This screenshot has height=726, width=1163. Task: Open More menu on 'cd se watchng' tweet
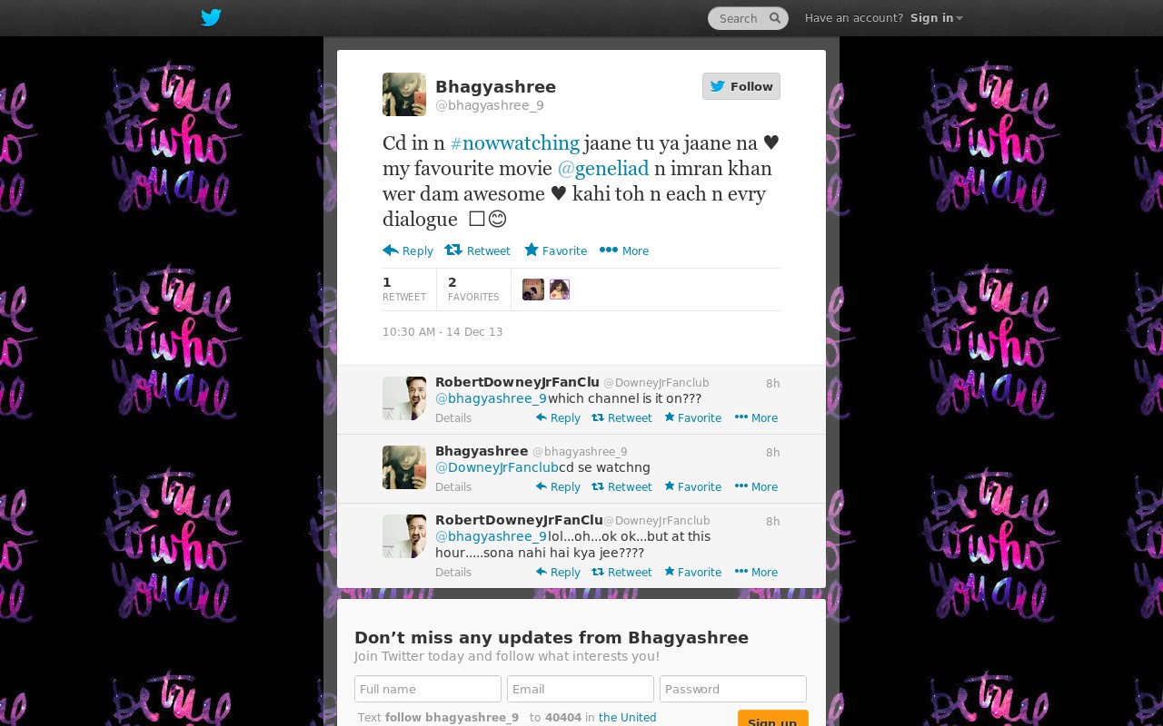(756, 487)
